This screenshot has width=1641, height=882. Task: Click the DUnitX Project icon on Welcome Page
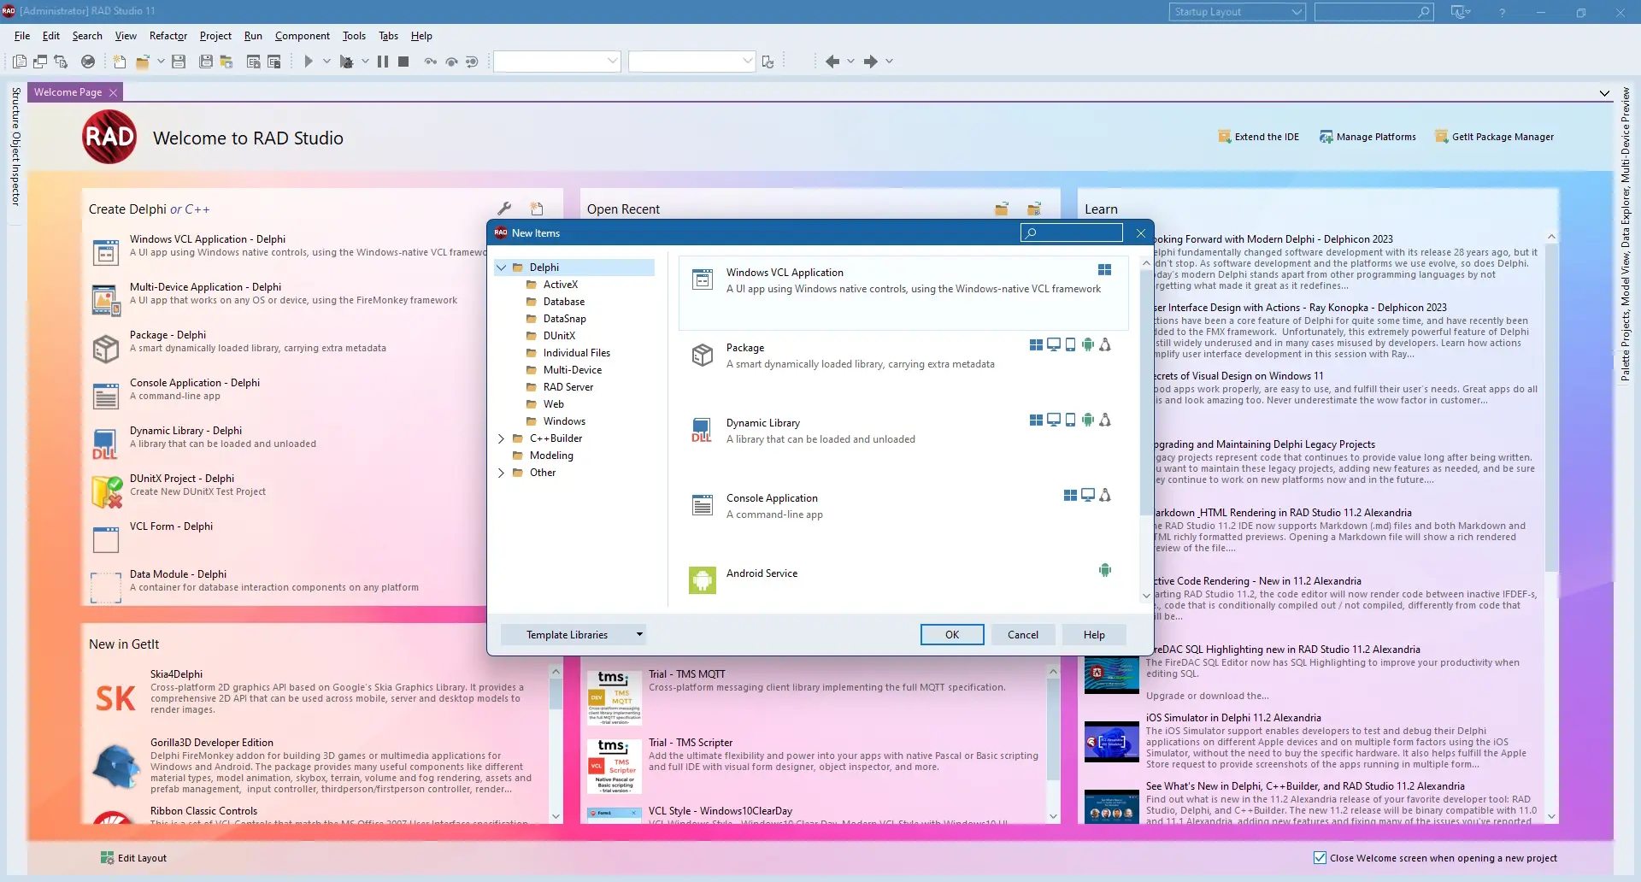(x=106, y=491)
